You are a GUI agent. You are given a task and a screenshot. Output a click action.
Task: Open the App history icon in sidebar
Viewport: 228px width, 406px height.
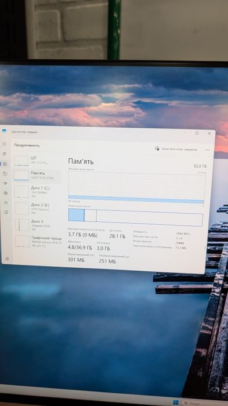[x=5, y=174]
